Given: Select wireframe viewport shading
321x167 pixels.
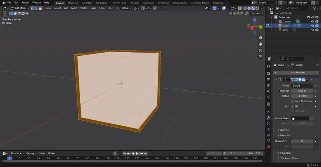Looking at the screenshot, I should [x=245, y=8].
